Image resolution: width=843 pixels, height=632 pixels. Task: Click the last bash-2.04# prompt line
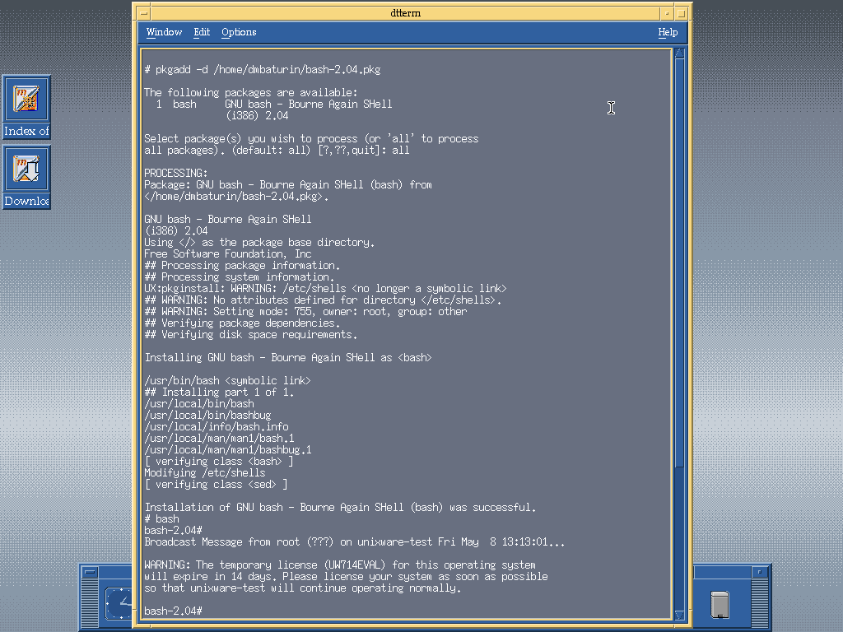173,611
